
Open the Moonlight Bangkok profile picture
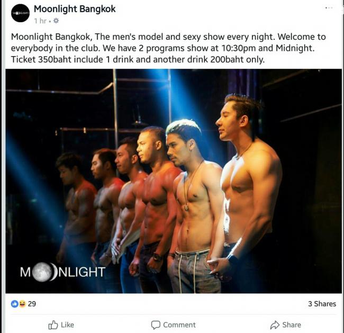tap(20, 13)
